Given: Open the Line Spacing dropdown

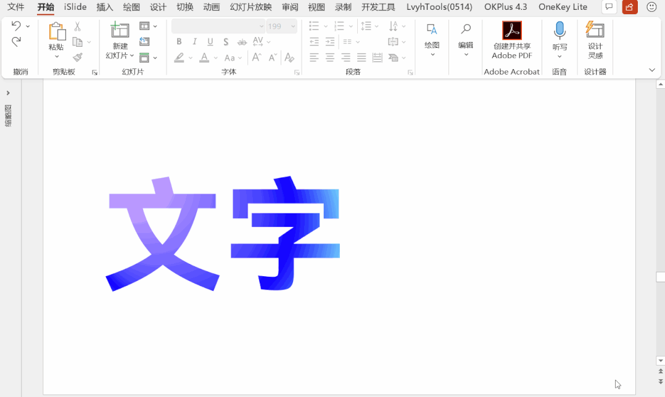Looking at the screenshot, I should (x=376, y=27).
